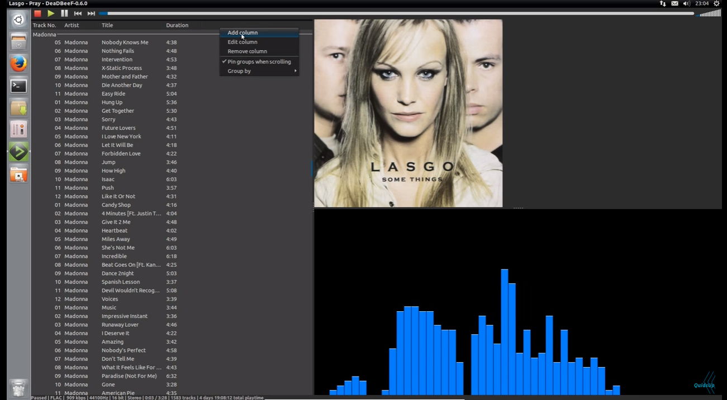The image size is (727, 400).
Task: Expand the Group by submenu
Action: 259,71
